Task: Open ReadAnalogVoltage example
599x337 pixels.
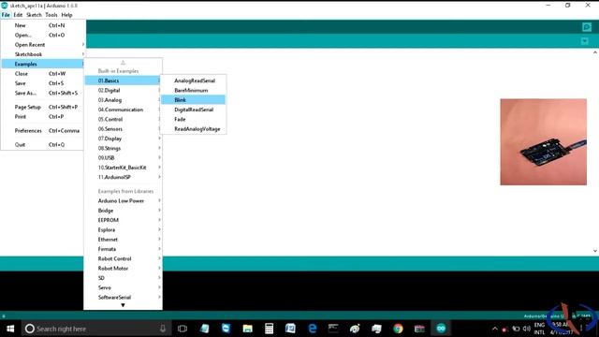Action: (194, 129)
